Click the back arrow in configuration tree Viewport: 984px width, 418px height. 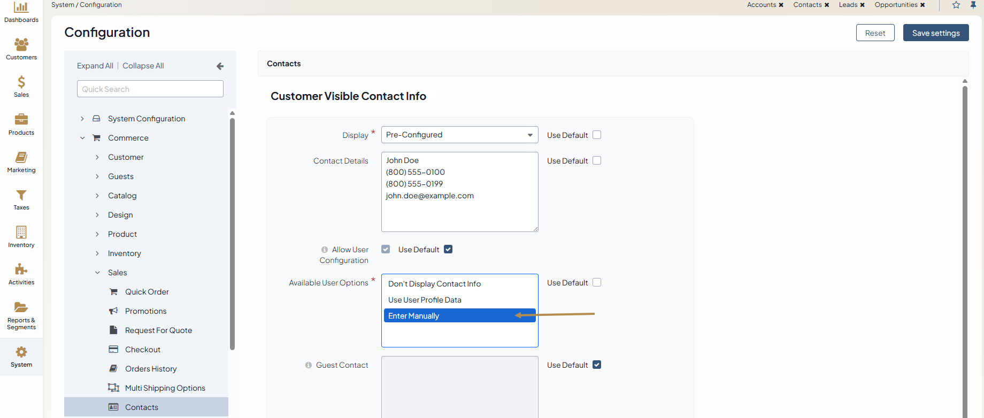[220, 66]
